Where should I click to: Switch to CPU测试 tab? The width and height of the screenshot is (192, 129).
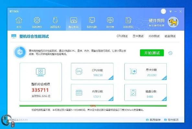tap(122, 36)
